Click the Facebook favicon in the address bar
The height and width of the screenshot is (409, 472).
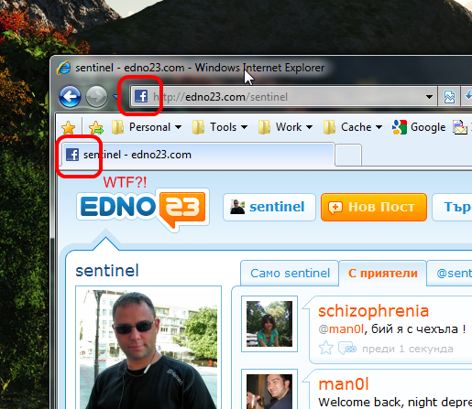pos(141,96)
